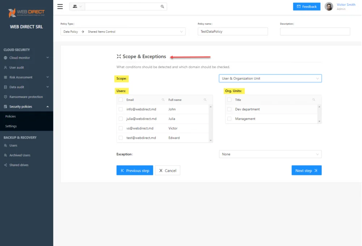Screen dimensions: 362x246
Task: Click the Risk Assessment grid icon
Action: coord(5,77)
